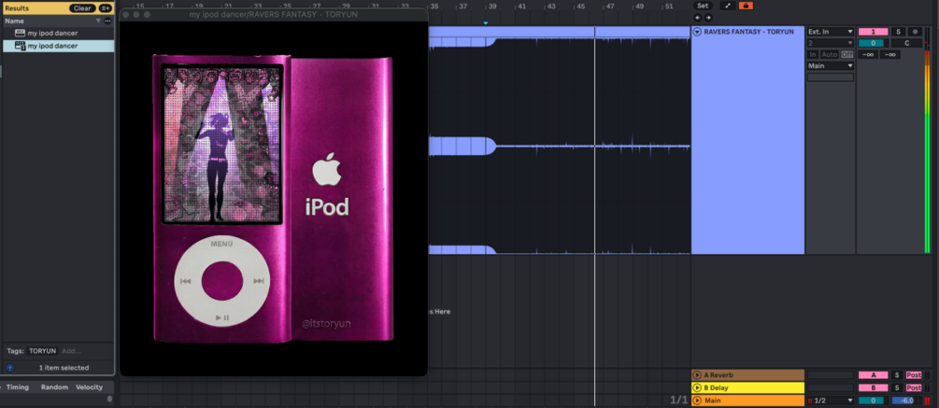This screenshot has width=939, height=408.
Task: Select the first 'my ipod dancer' device icon
Action: pos(20,34)
